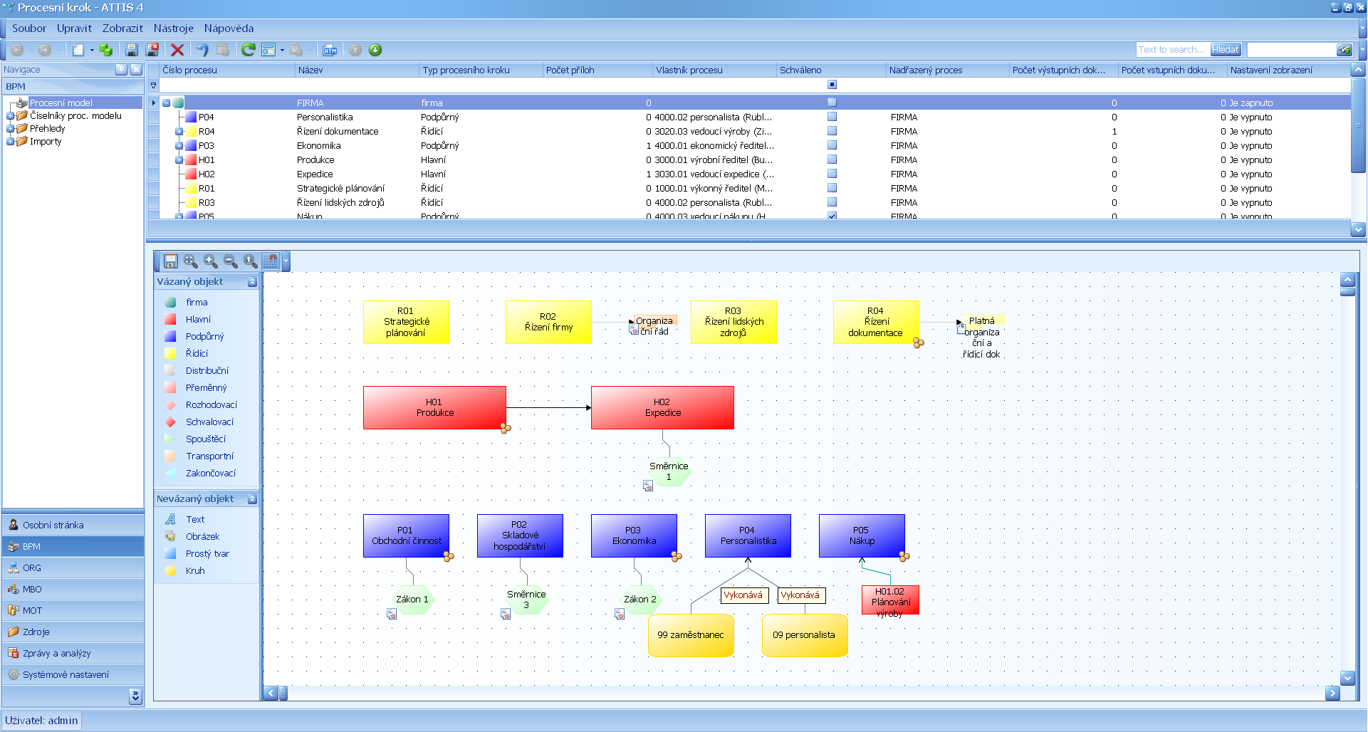Image resolution: width=1368 pixels, height=732 pixels.
Task: Collapse the FIRMA row in process table
Action: click(166, 103)
